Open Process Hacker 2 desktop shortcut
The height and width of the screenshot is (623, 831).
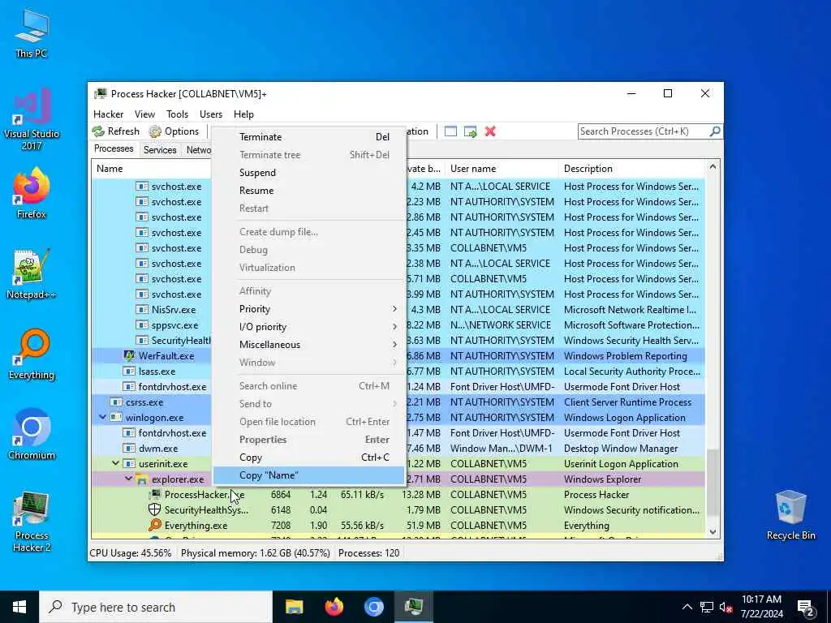(32, 522)
